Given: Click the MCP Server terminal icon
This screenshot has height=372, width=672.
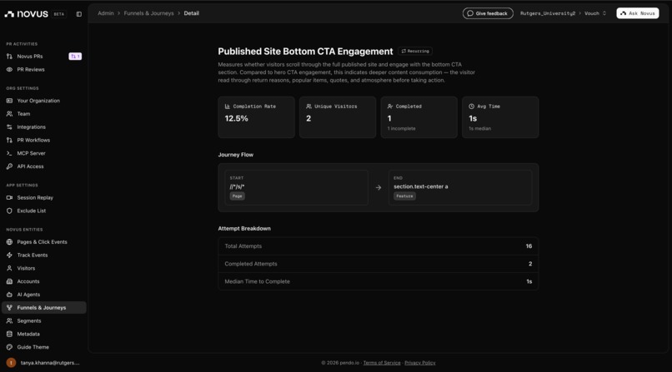Looking at the screenshot, I should [x=9, y=153].
